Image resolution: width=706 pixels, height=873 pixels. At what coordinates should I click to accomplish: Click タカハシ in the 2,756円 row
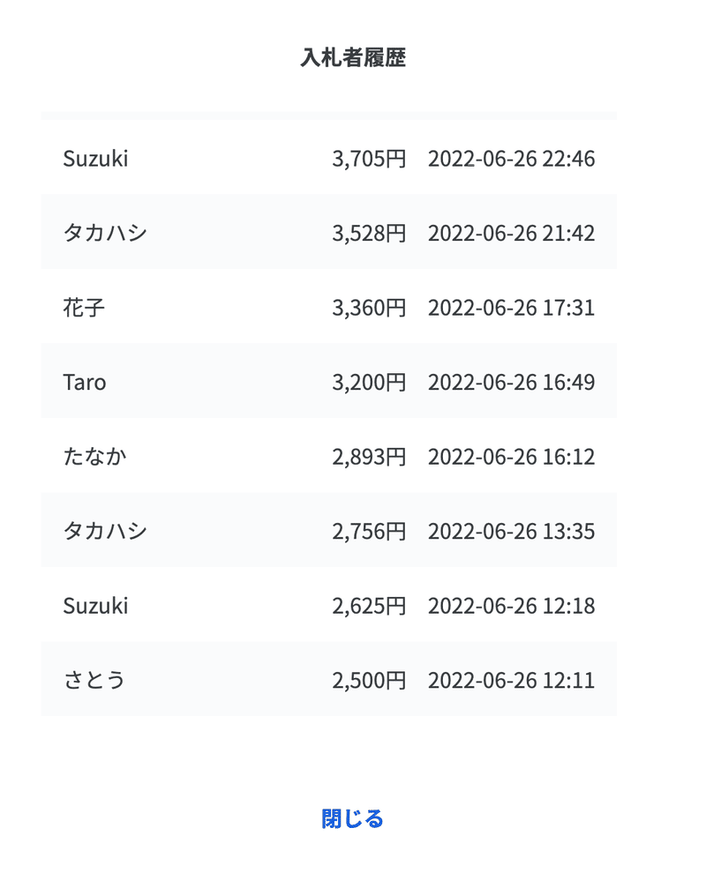click(105, 531)
